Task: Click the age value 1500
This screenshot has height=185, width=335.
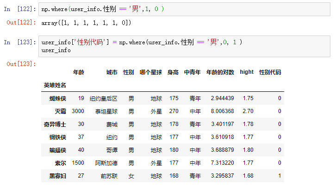Action: coord(78,163)
